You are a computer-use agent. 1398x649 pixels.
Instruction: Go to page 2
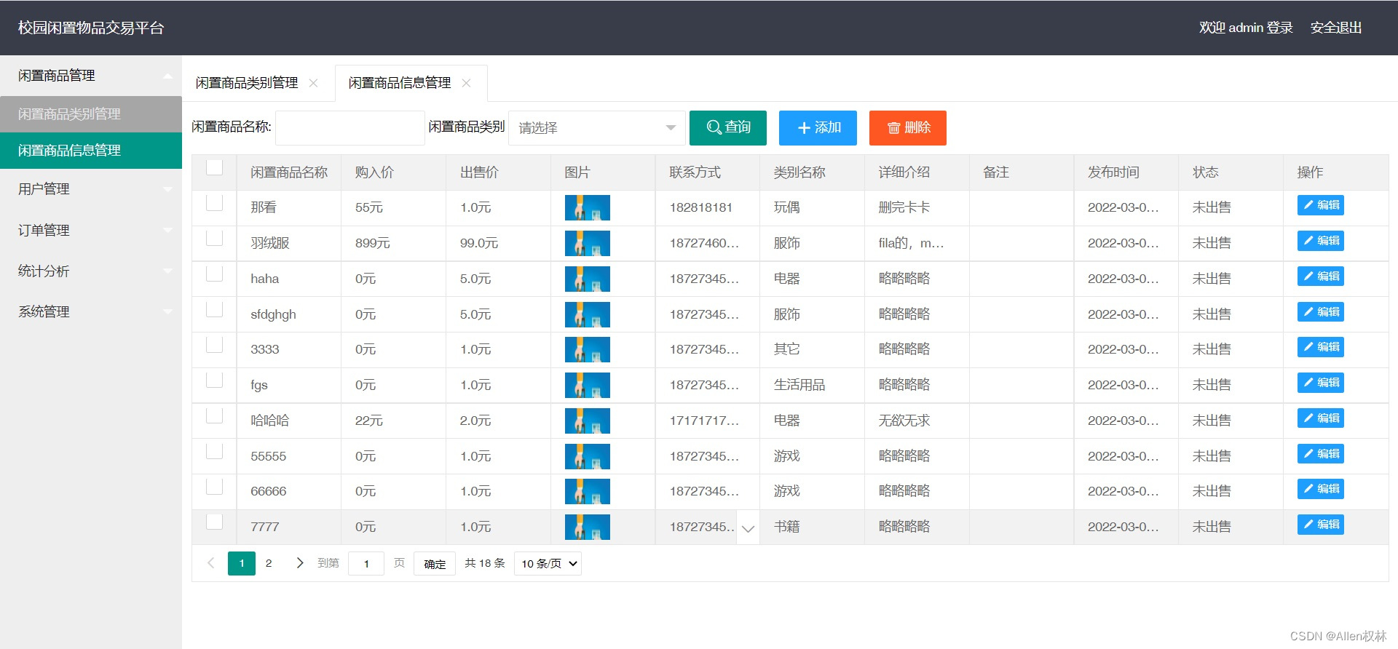tap(269, 563)
